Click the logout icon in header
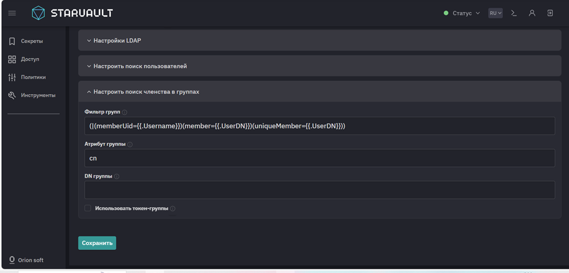 pos(550,13)
